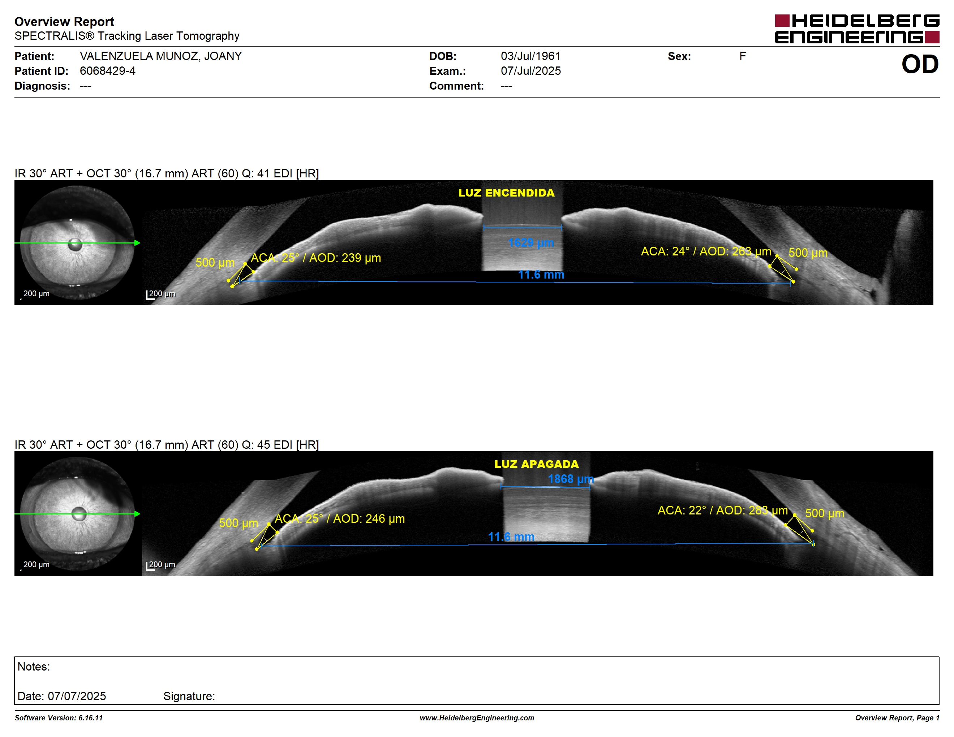The image size is (954, 737).
Task: Click the green scan arrow on the lower eye image
Action: pyautogui.click(x=77, y=514)
